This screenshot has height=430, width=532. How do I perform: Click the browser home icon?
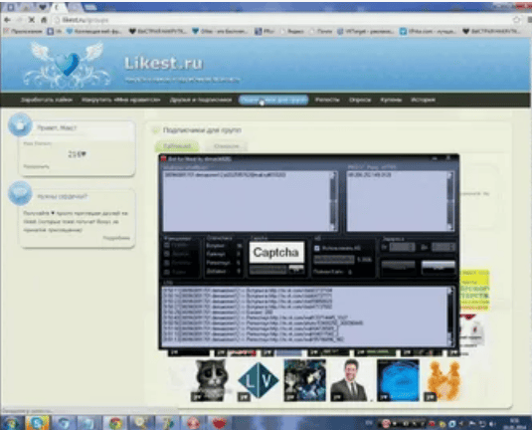44,20
